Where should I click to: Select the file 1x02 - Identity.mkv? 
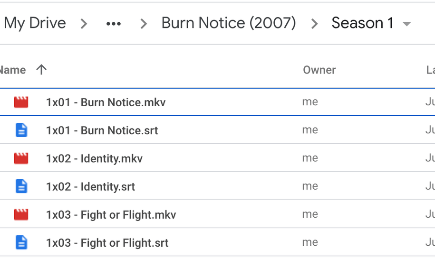point(94,158)
